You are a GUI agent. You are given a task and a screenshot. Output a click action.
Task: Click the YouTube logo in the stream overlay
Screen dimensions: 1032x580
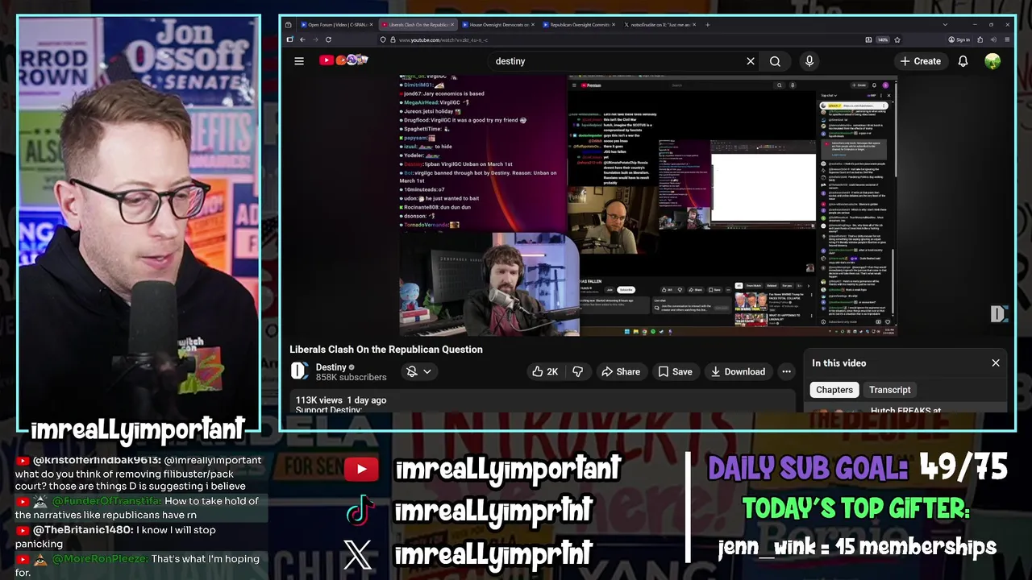(360, 469)
